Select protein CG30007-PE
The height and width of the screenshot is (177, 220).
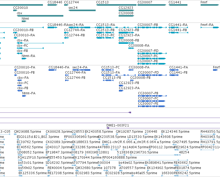[x=148, y=104]
